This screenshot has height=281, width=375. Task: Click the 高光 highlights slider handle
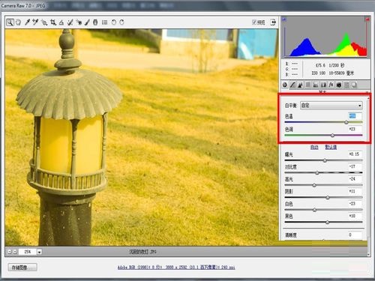pyautogui.click(x=314, y=185)
